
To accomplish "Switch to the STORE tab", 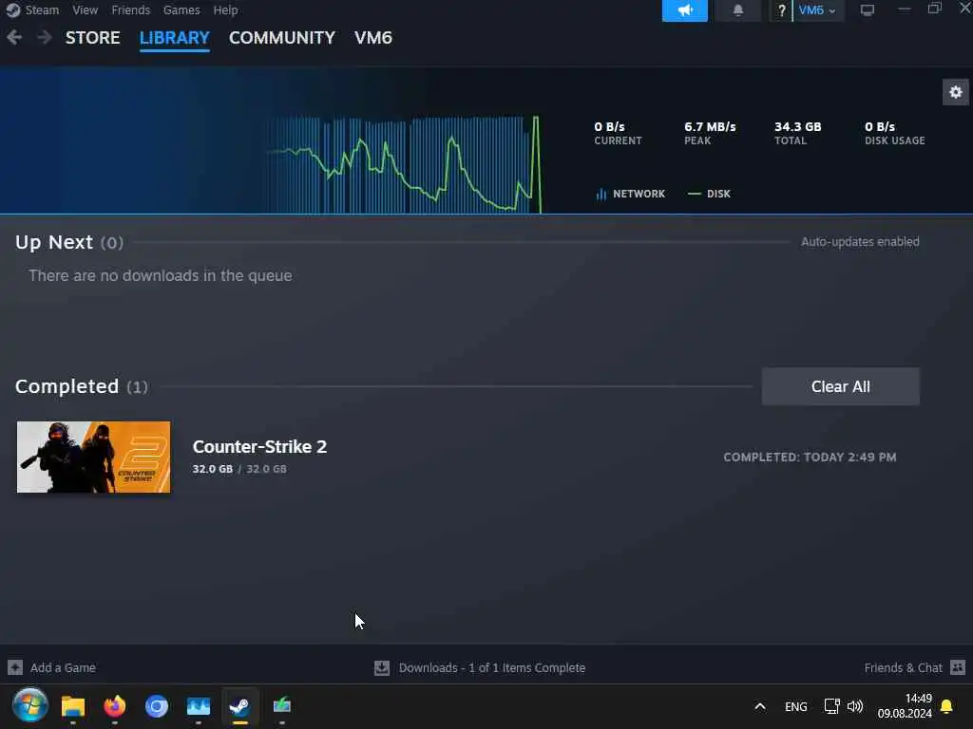I will point(92,38).
